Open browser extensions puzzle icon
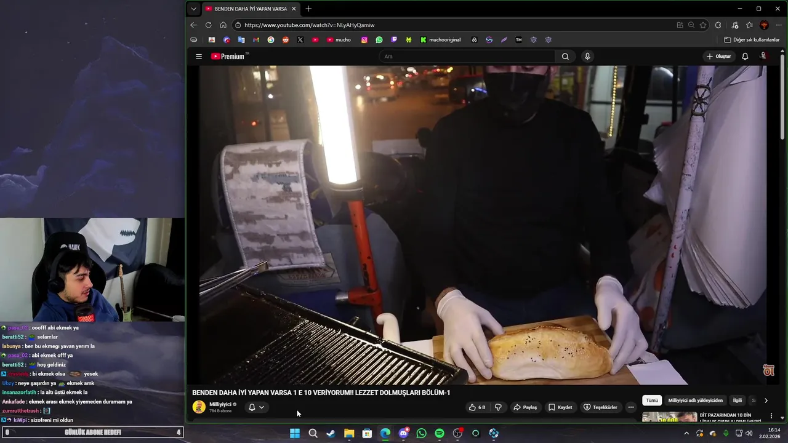This screenshot has width=788, height=443. [x=718, y=25]
